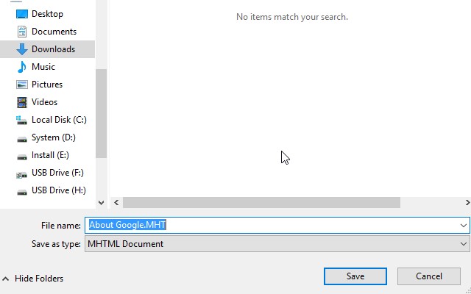
Task: Click the horizontal scrollbar thumb in file list
Action: click(262, 203)
